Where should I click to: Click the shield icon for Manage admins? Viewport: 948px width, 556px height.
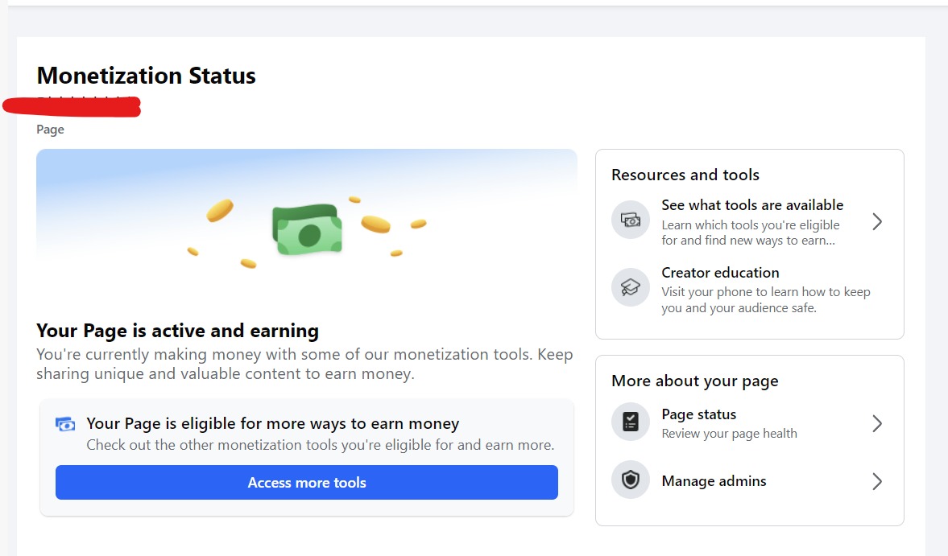630,480
